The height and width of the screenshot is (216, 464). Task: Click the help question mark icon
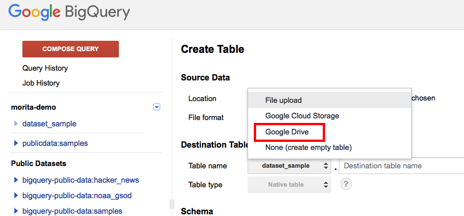[x=346, y=184]
